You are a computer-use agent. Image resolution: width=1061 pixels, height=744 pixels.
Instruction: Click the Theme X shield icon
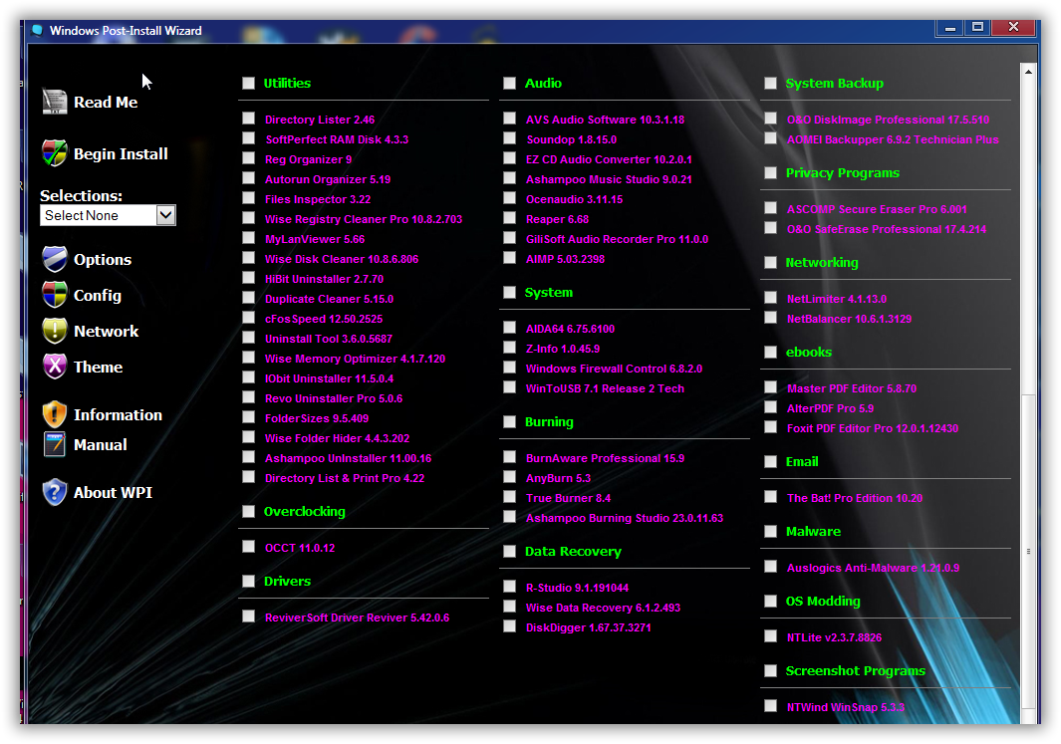[54, 367]
